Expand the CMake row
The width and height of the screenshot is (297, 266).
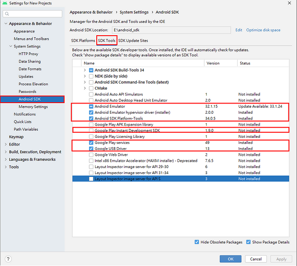(x=85, y=88)
